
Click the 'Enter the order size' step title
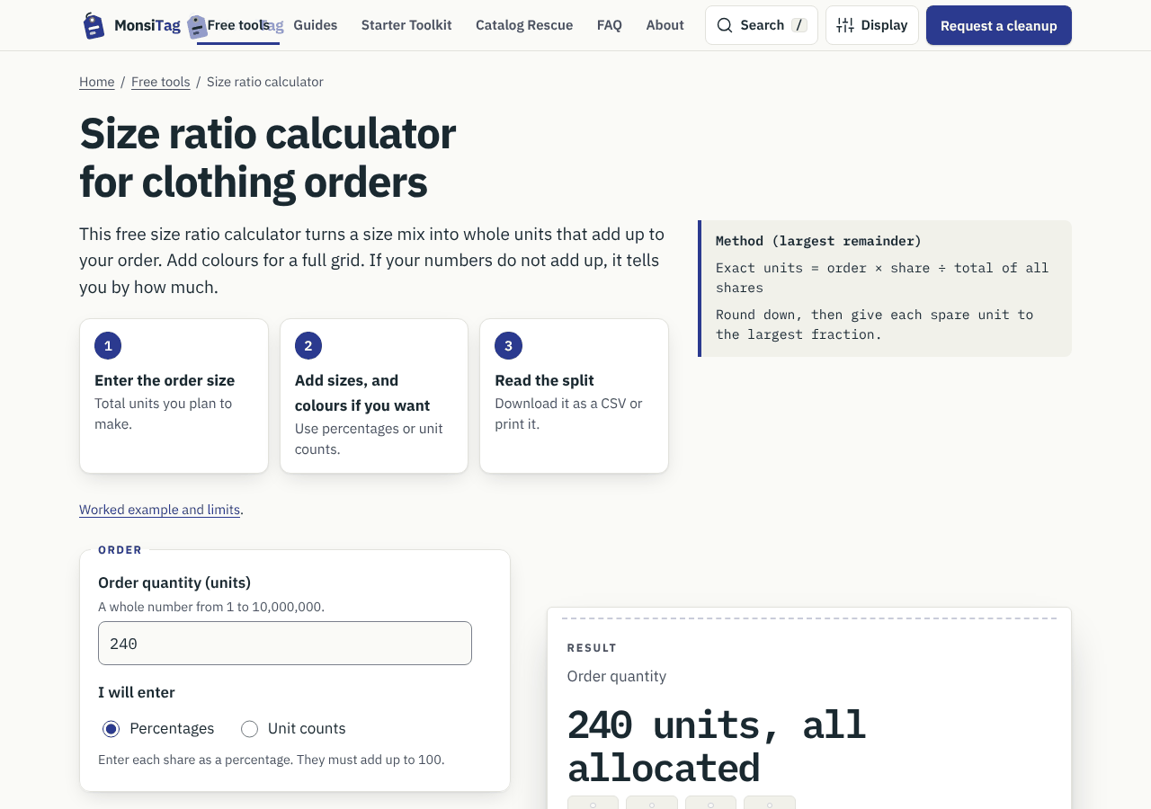pyautogui.click(x=165, y=380)
